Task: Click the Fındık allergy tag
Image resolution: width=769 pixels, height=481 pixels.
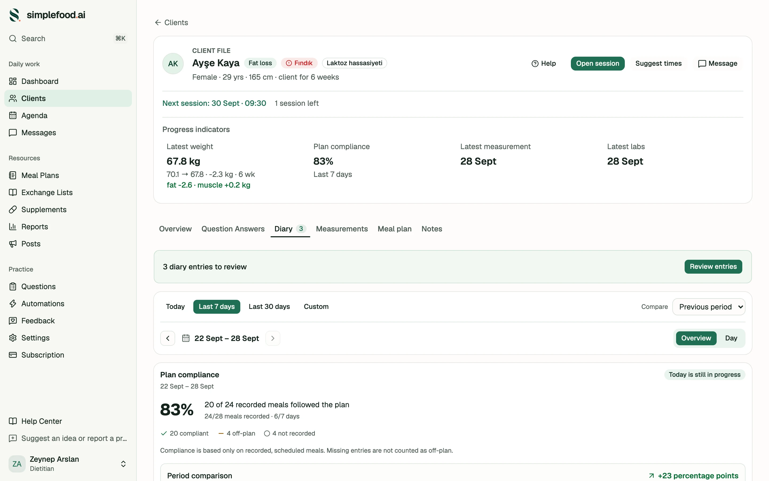Action: point(299,63)
